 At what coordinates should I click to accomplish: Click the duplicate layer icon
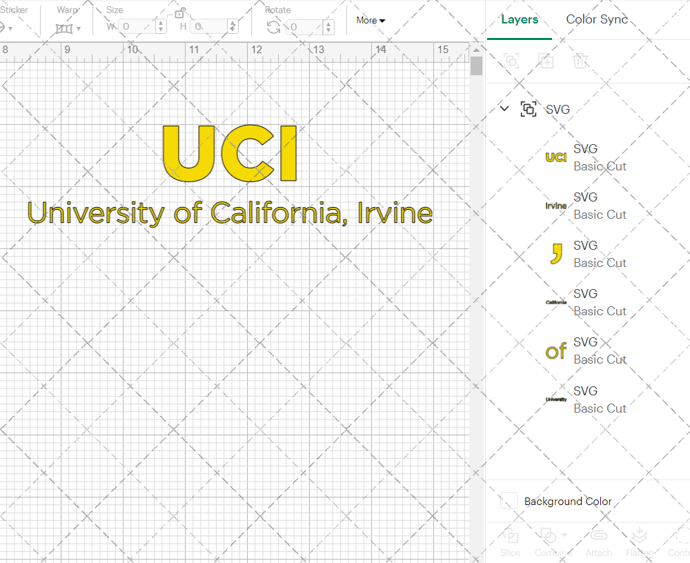pyautogui.click(x=546, y=61)
